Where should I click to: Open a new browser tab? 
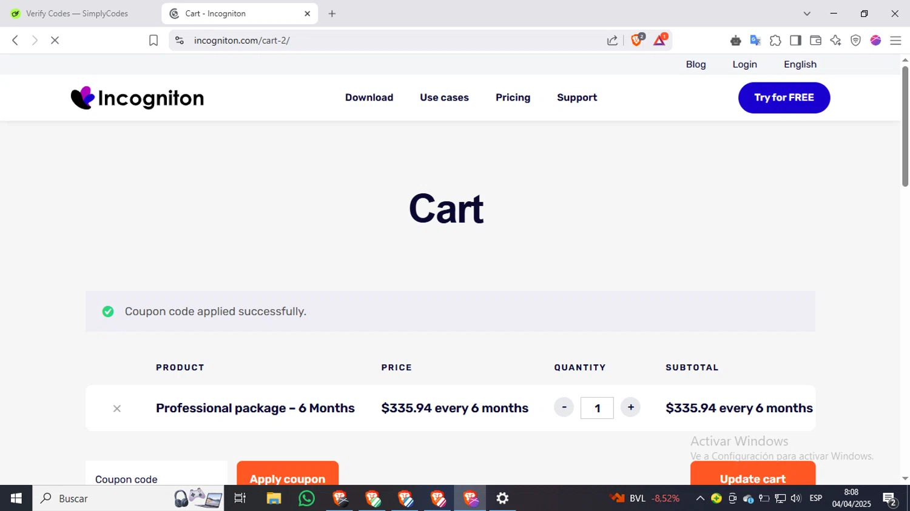tap(332, 13)
